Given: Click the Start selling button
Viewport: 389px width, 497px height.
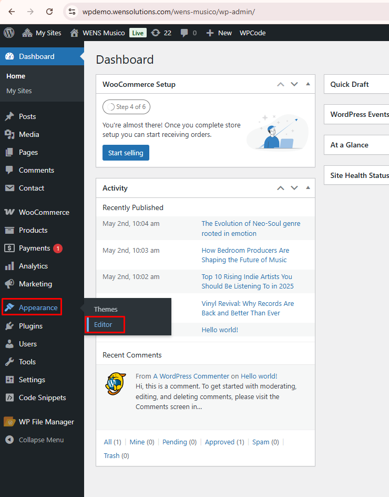Looking at the screenshot, I should coord(126,153).
